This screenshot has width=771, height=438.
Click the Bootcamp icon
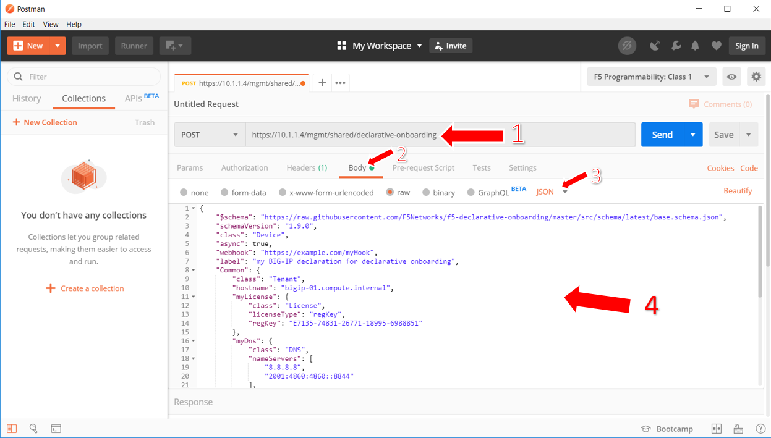[645, 429]
